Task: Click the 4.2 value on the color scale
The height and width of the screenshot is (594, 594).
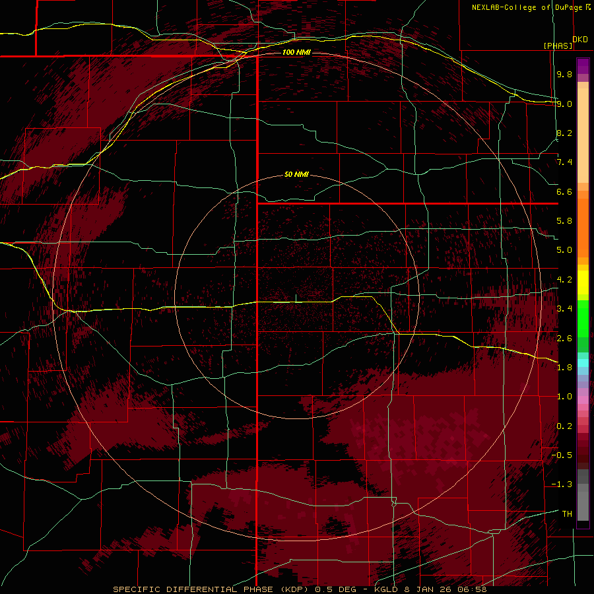Action: tap(564, 280)
